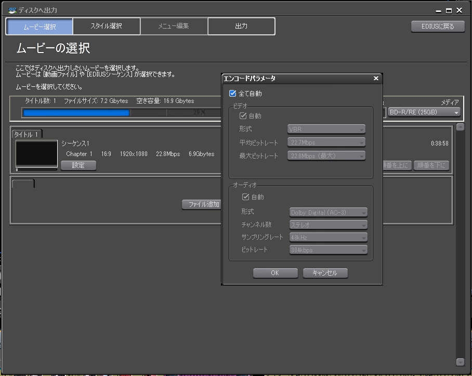Toggle the 全て自動 checkbox

point(233,94)
